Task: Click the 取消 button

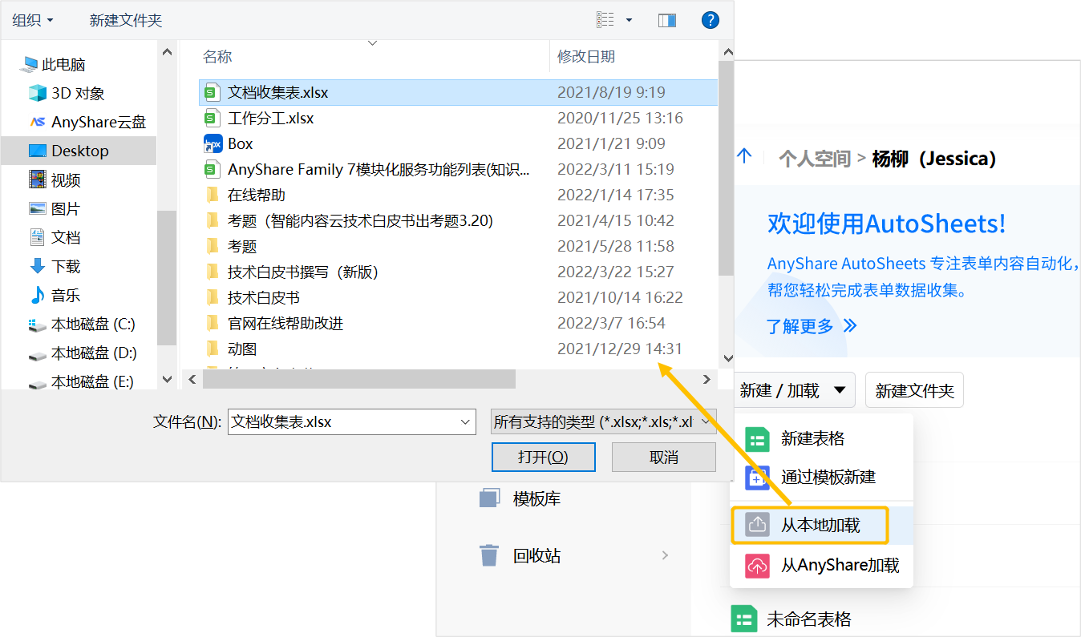Action: click(x=664, y=457)
